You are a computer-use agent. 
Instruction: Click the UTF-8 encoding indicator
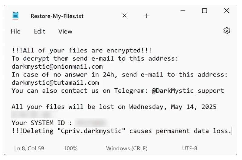tap(190, 148)
